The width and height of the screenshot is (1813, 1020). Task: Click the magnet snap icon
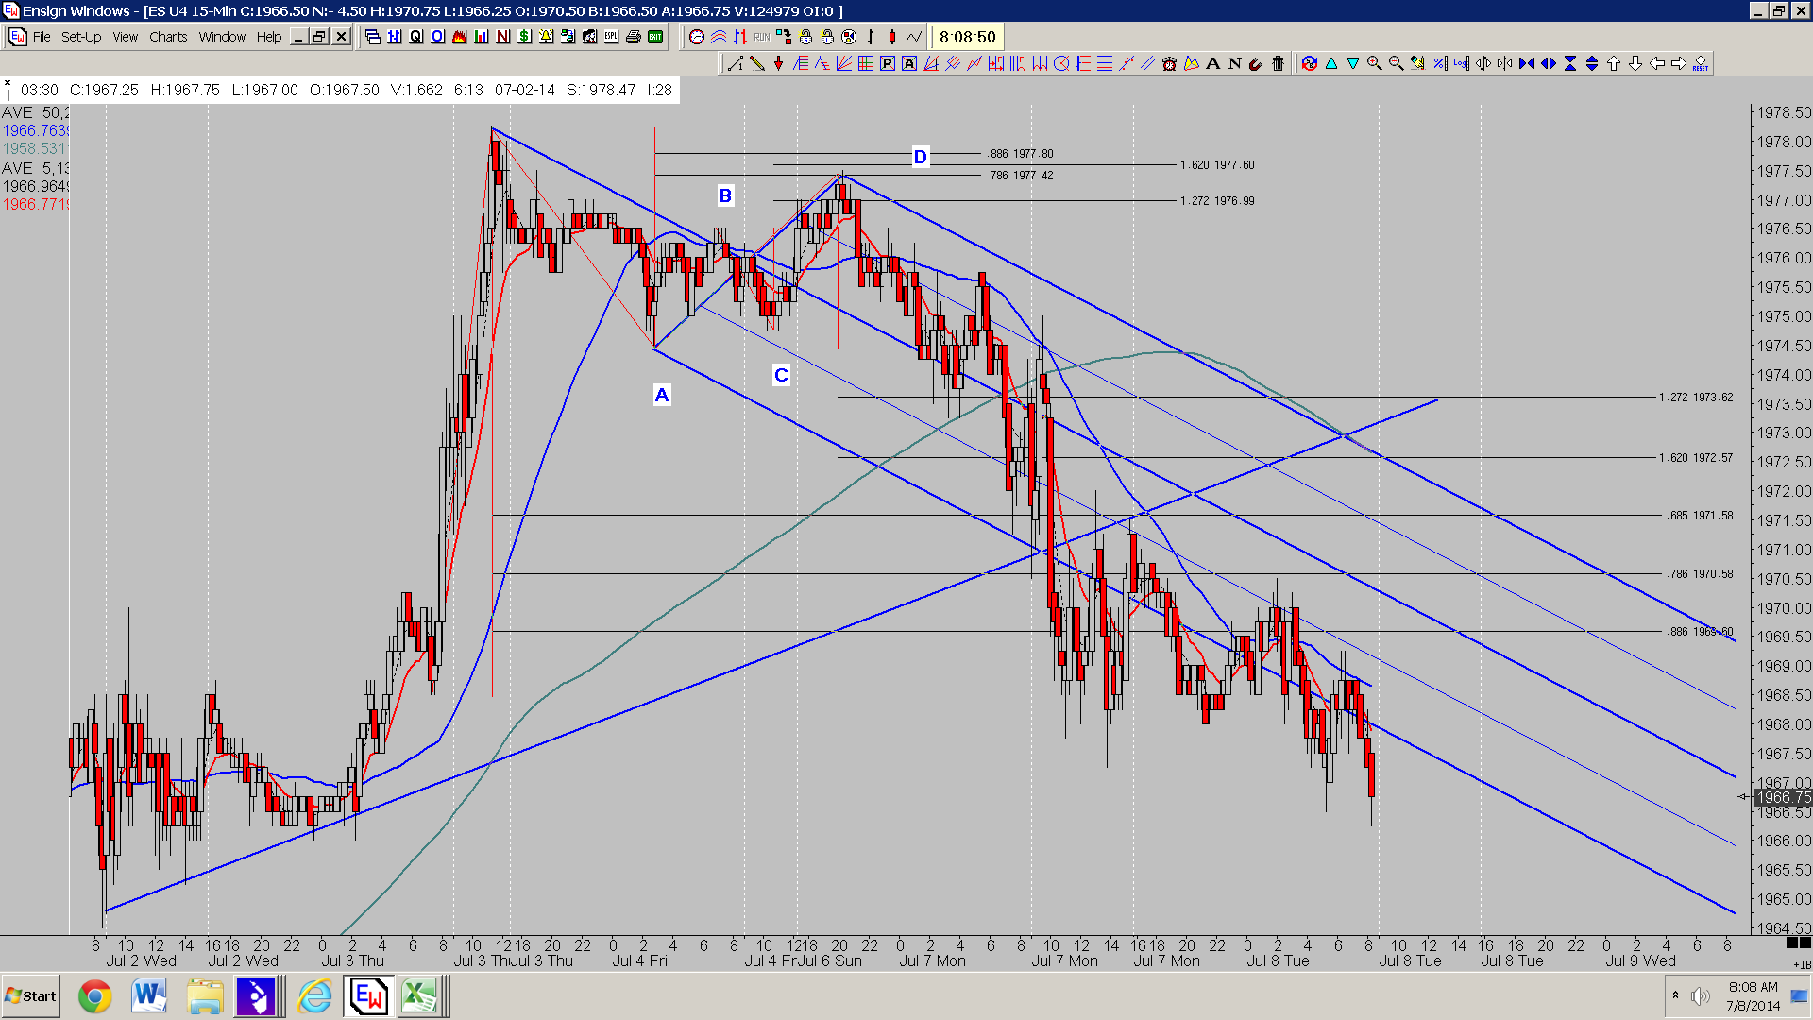tap(1255, 63)
